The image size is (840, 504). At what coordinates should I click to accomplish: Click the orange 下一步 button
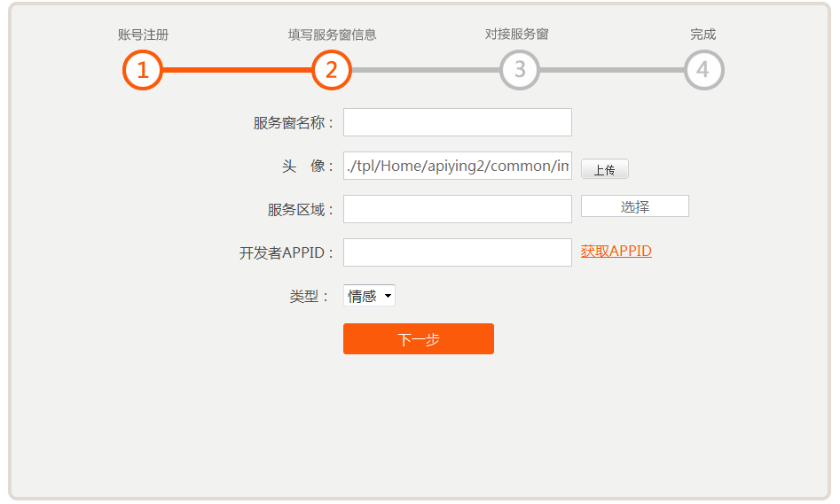(418, 339)
